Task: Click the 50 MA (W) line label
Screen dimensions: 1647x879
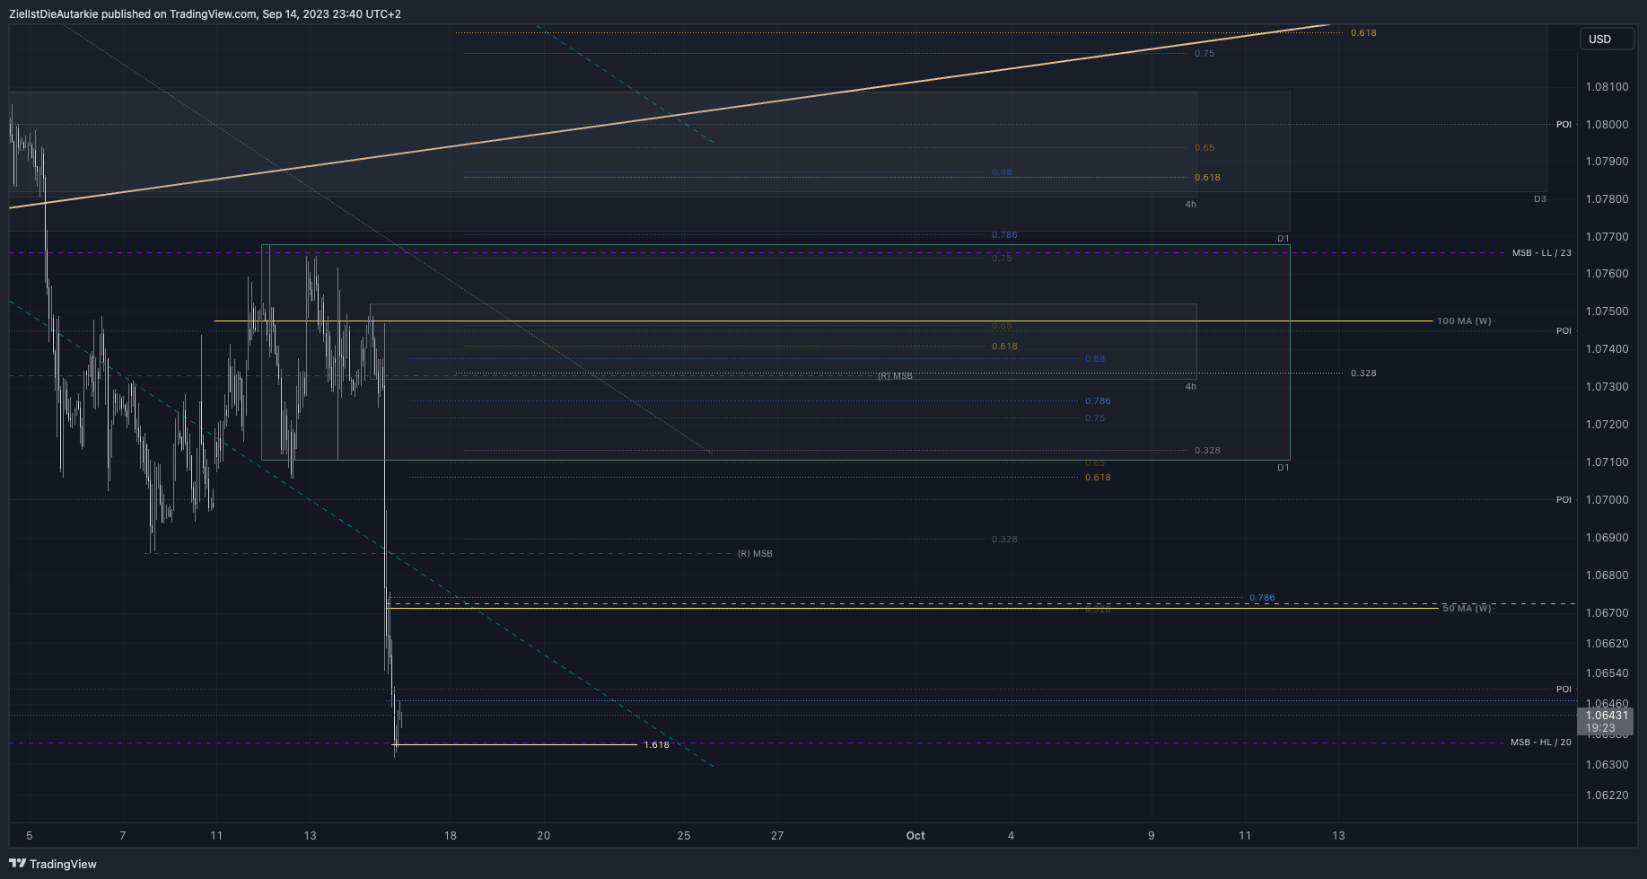Action: click(x=1467, y=609)
